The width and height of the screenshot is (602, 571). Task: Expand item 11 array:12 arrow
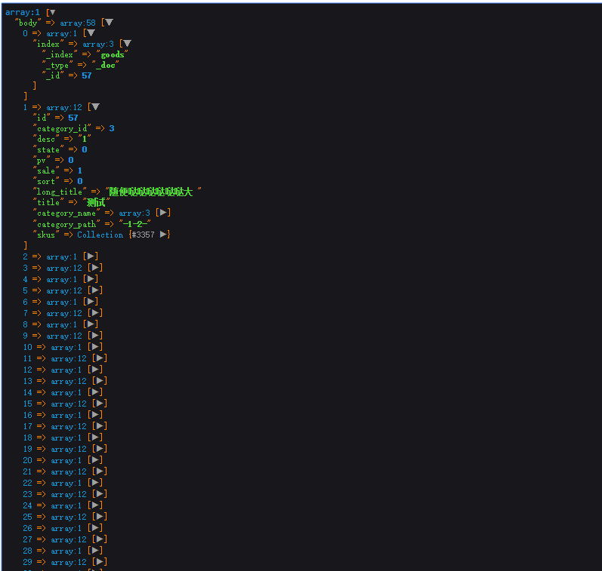pos(100,358)
